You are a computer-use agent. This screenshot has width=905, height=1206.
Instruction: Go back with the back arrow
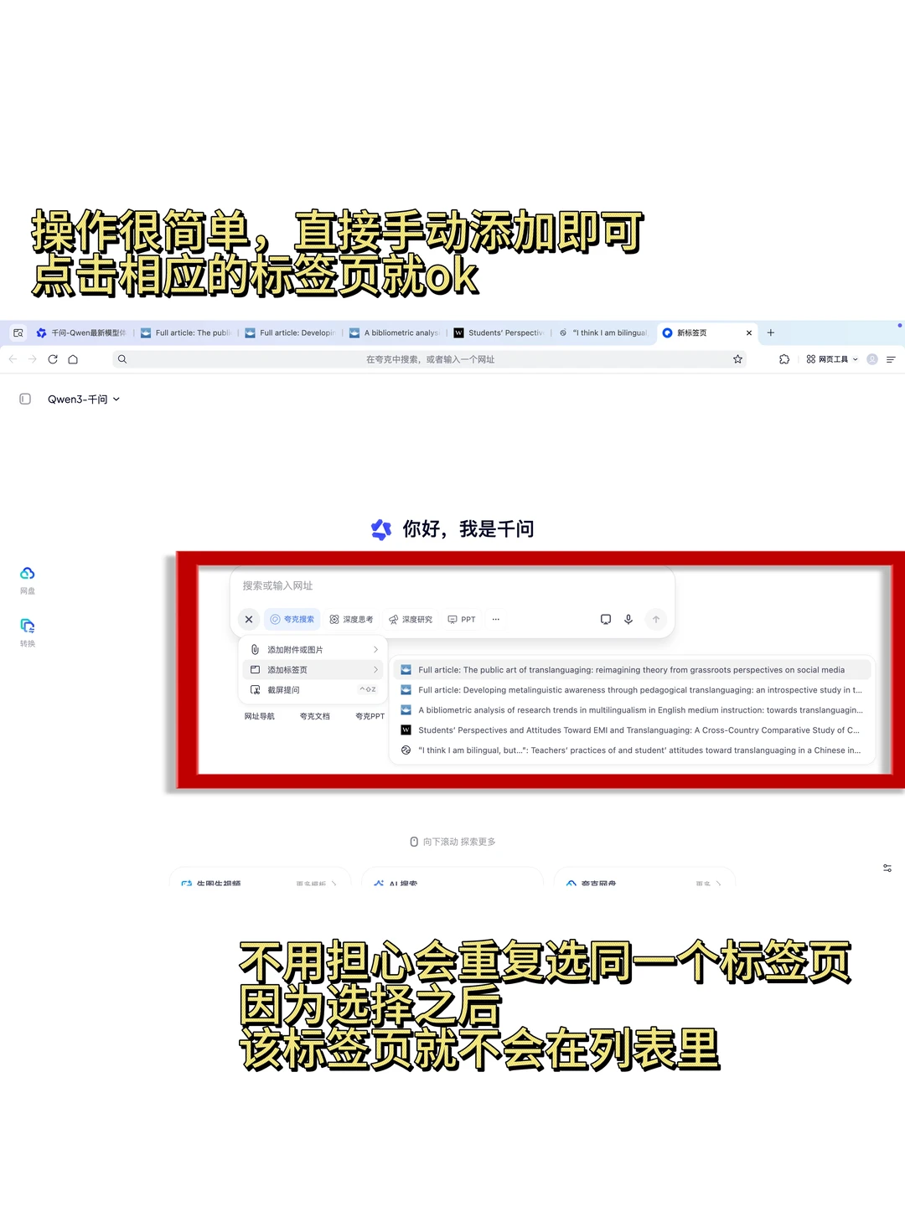click(13, 359)
